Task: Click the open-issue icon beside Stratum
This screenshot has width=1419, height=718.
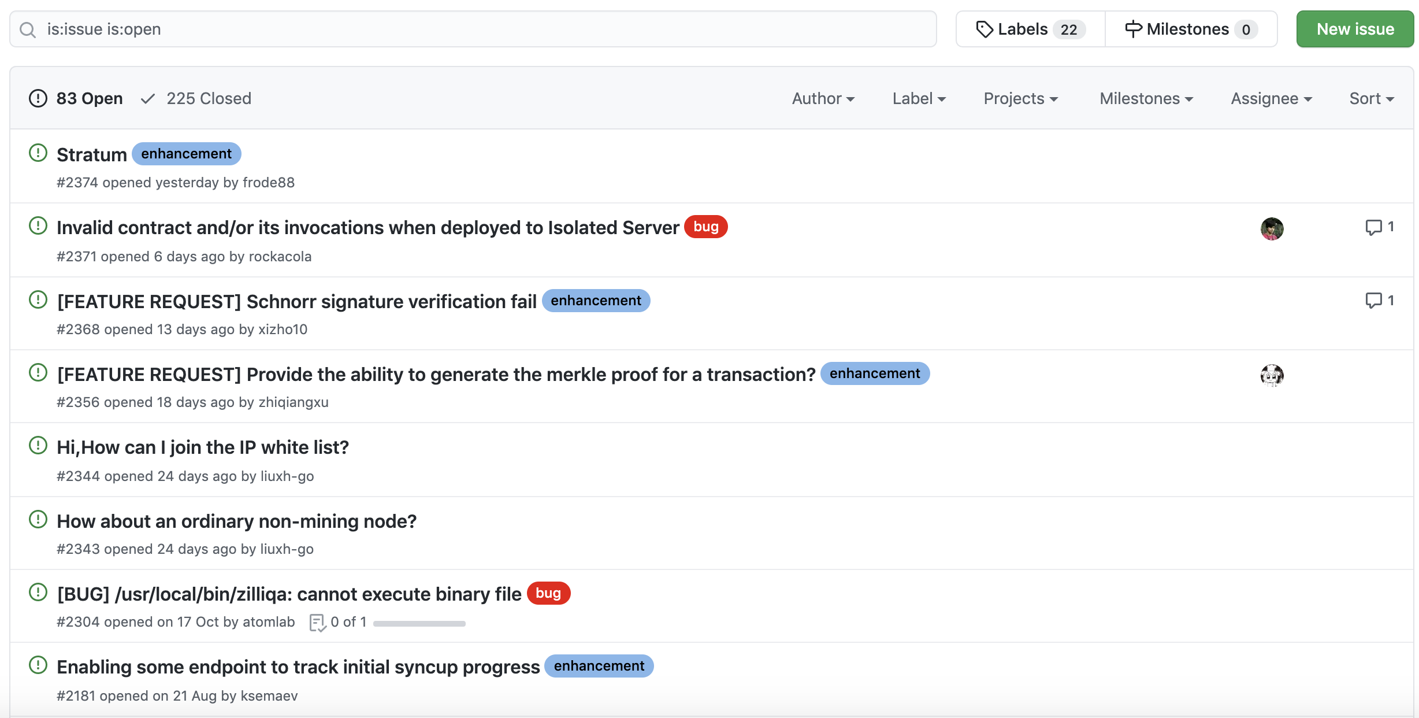Action: tap(38, 153)
